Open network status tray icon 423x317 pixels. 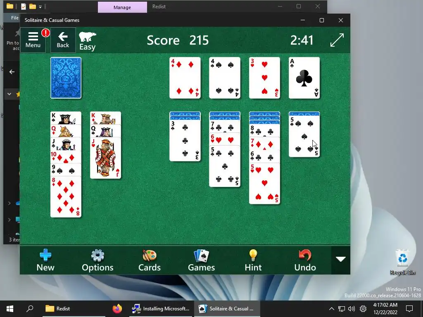342,309
